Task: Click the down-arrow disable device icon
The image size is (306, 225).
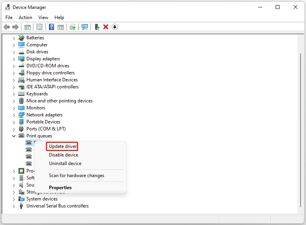Action: (115, 27)
